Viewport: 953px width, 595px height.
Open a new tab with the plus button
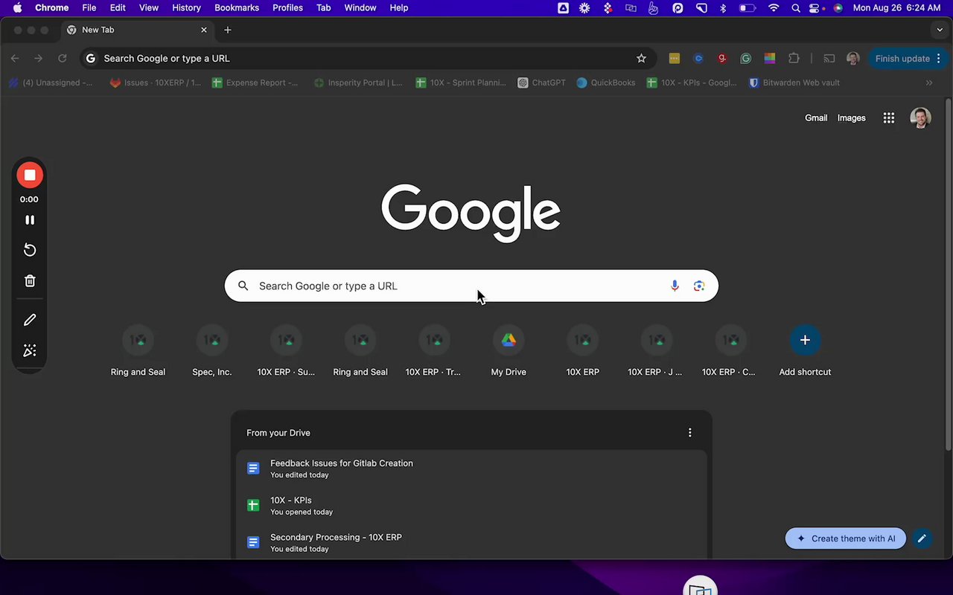pos(228,30)
